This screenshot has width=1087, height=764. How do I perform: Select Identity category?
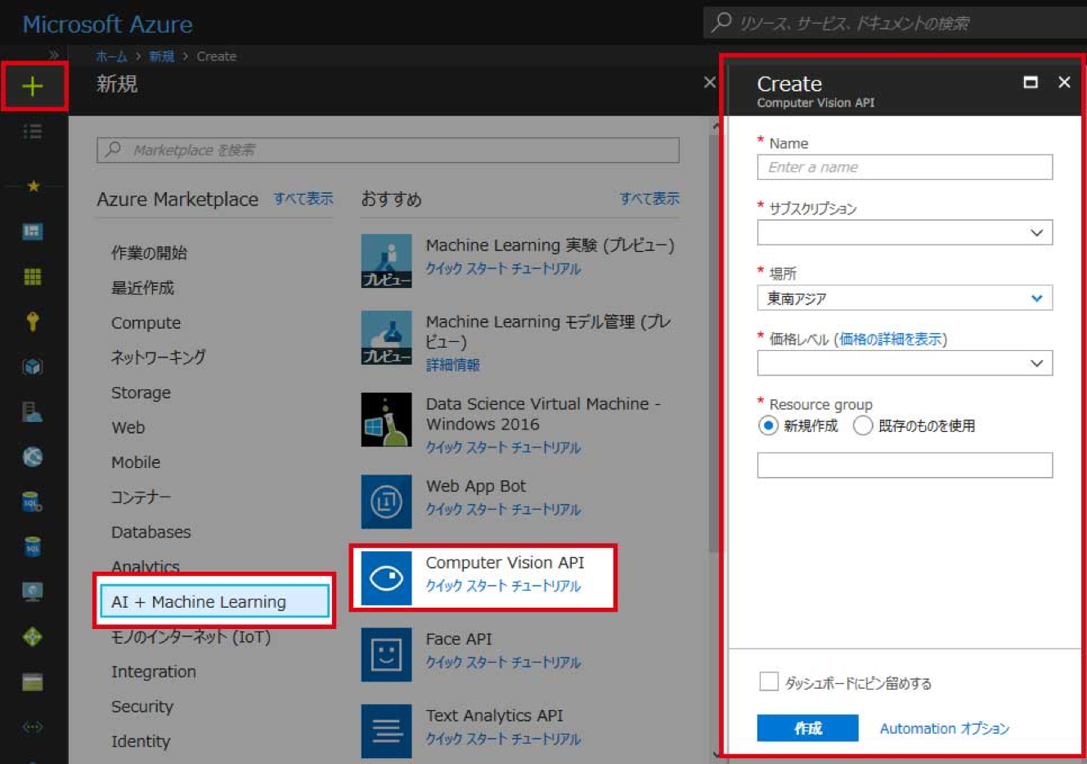(141, 742)
